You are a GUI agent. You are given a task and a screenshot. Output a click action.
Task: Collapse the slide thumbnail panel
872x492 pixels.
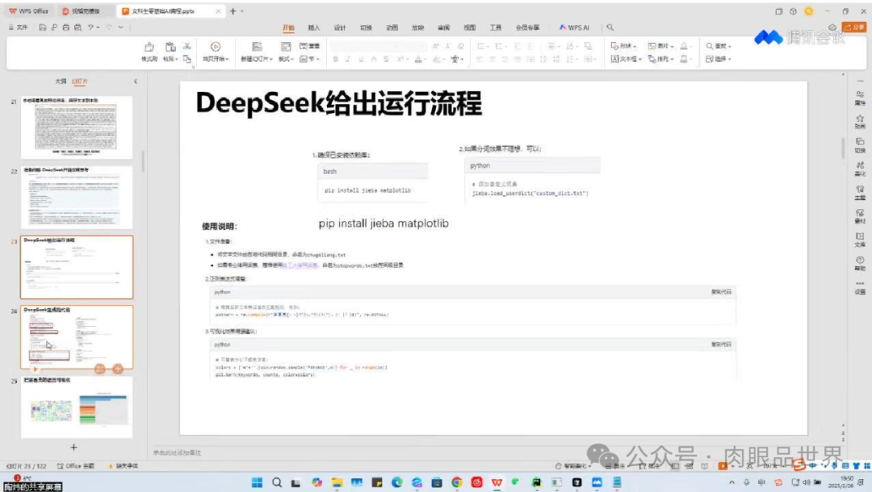click(136, 81)
